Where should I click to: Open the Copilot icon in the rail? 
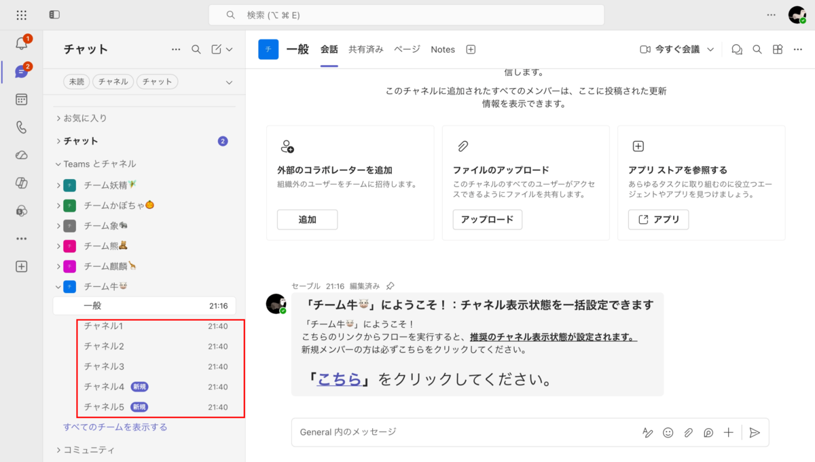coord(21,183)
